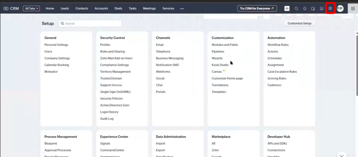Click Try CRM for Everyone button
The width and height of the screenshot is (358, 157).
pos(257,9)
